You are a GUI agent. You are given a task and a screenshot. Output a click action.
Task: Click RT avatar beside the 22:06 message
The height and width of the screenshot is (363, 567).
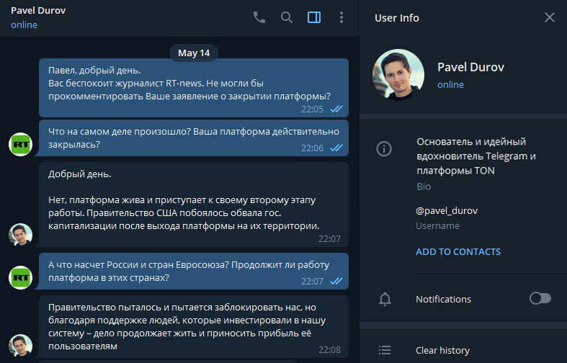(21, 144)
